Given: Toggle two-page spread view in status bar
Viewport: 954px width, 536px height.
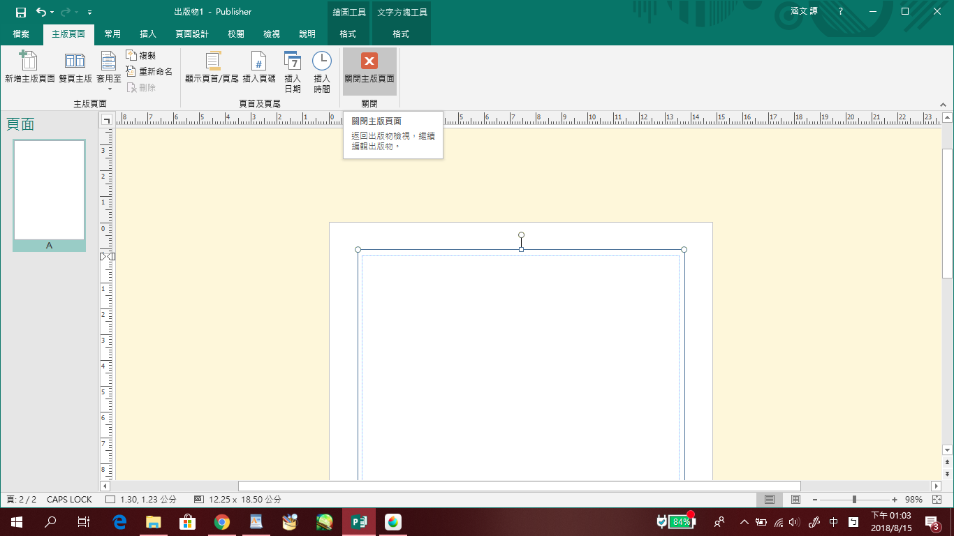Looking at the screenshot, I should click(795, 500).
